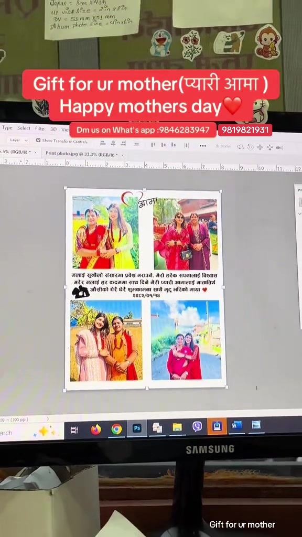The width and height of the screenshot is (302, 537).
Task: Expand the status bar info arrow
Action: point(48,418)
